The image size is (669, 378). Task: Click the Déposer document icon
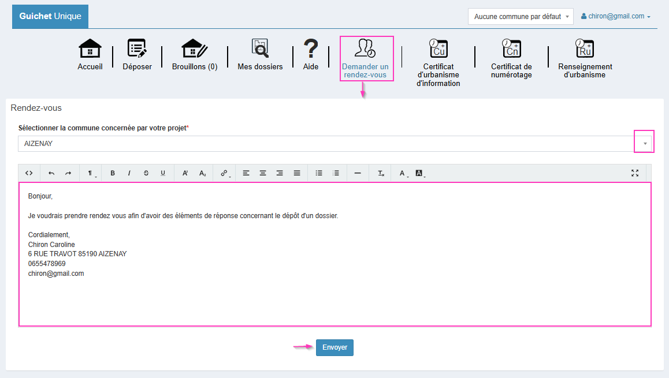pos(137,49)
